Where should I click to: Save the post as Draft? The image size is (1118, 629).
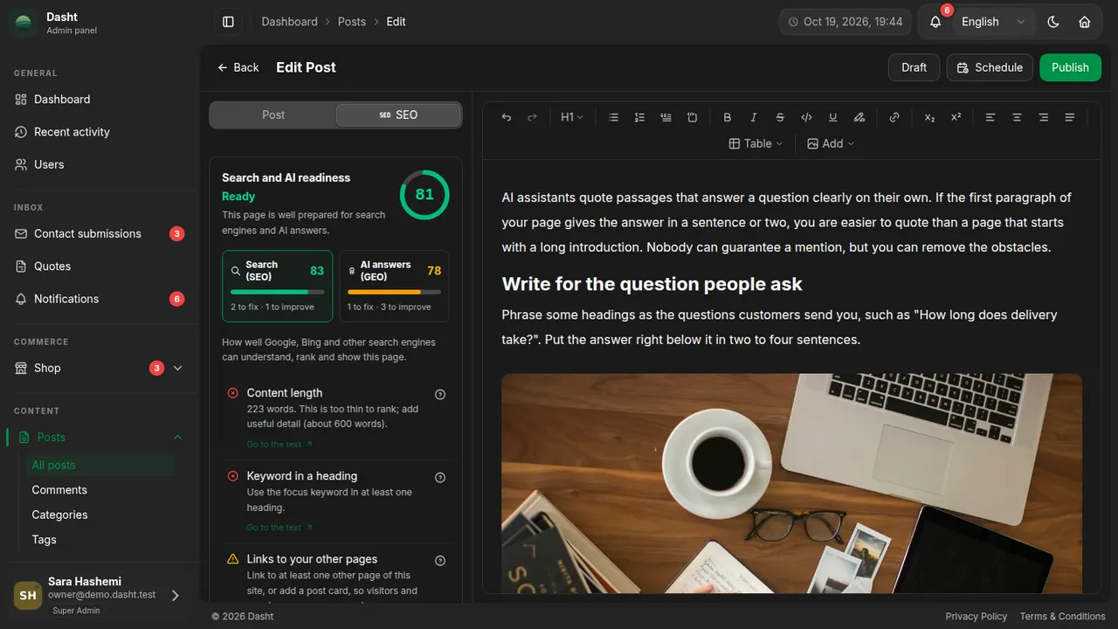point(914,67)
